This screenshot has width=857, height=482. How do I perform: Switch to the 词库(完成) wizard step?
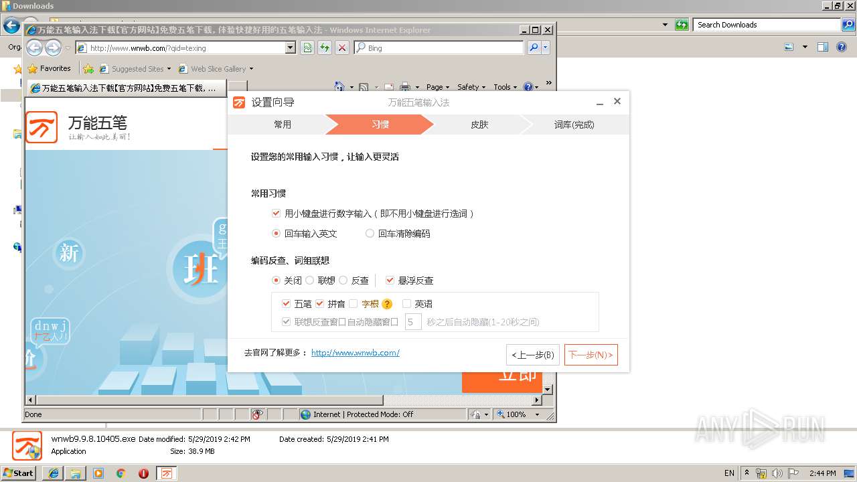coord(574,125)
